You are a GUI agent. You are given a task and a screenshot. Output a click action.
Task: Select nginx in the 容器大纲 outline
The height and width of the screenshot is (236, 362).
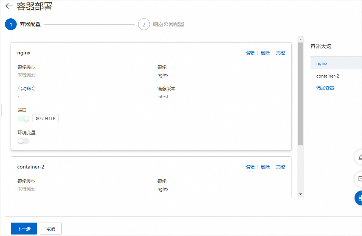pos(322,63)
